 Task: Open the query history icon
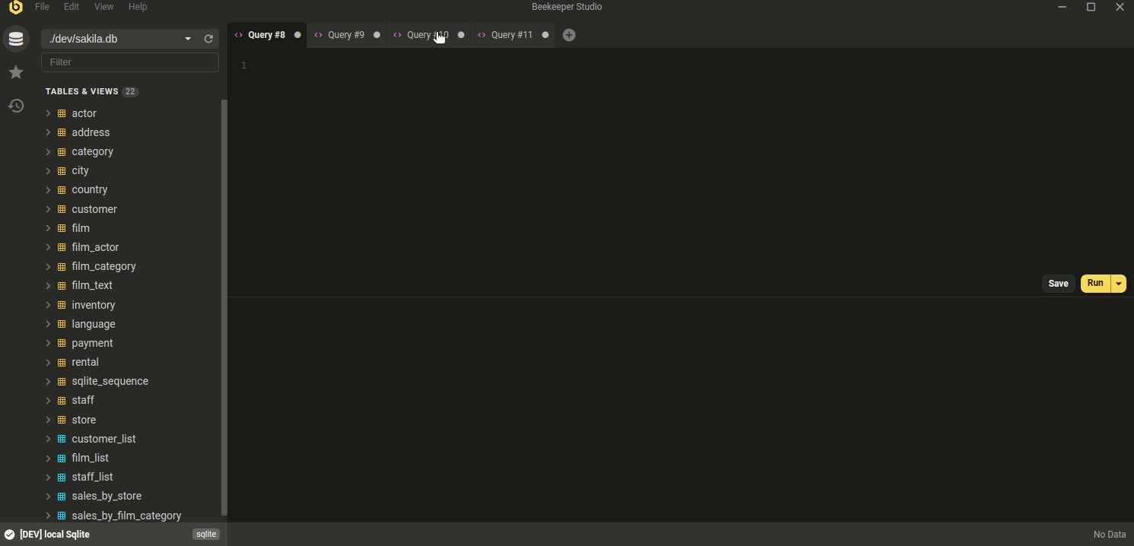pyautogui.click(x=16, y=106)
